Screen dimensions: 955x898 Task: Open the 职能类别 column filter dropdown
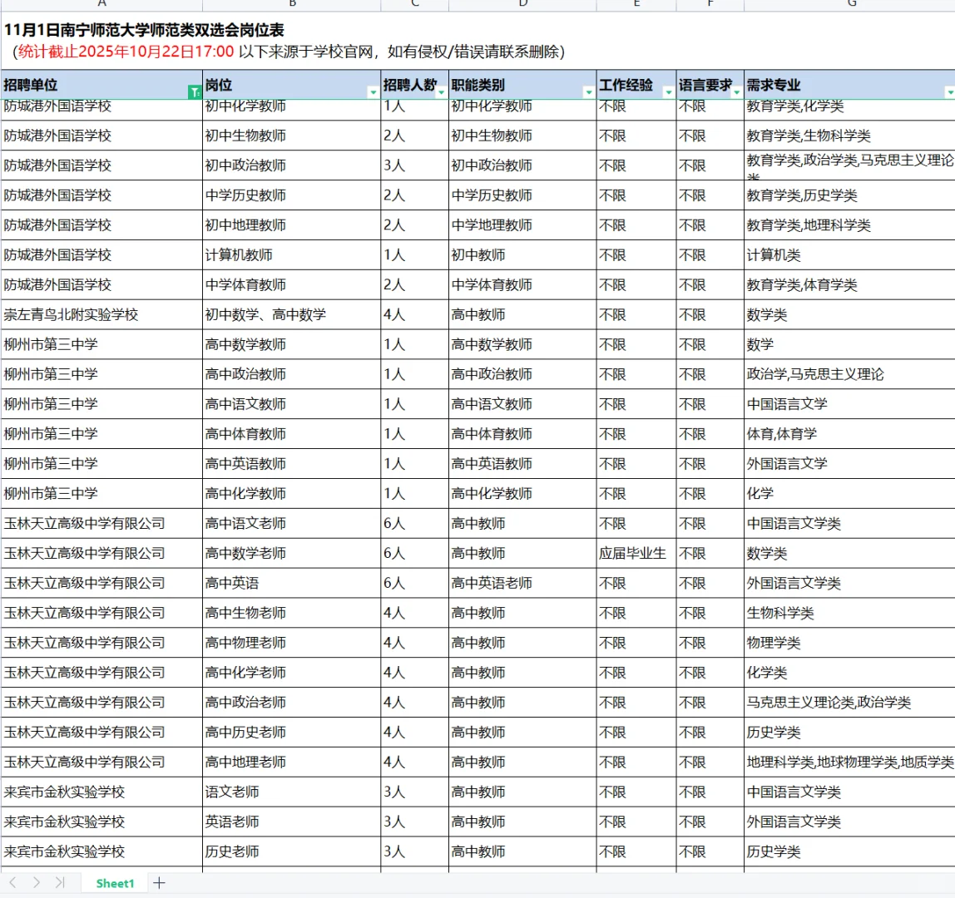[x=588, y=92]
